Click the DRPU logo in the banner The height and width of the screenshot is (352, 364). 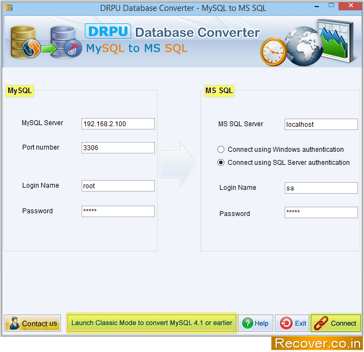[x=108, y=31]
